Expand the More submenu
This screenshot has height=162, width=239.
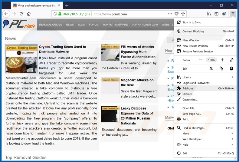click(x=205, y=134)
